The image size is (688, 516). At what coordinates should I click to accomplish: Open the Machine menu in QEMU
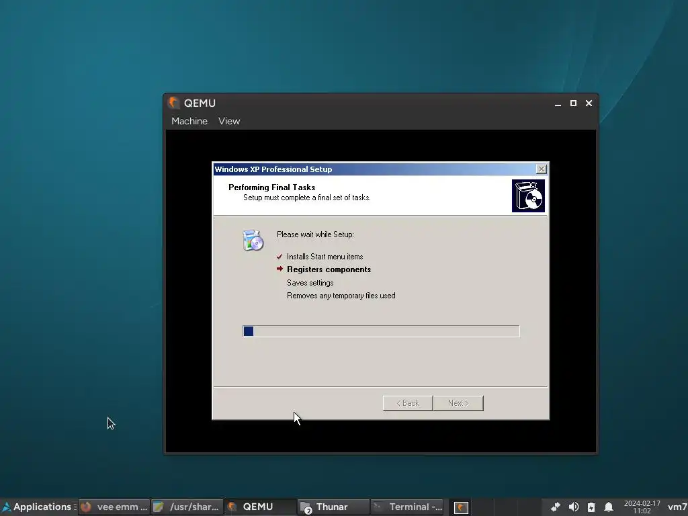(189, 121)
